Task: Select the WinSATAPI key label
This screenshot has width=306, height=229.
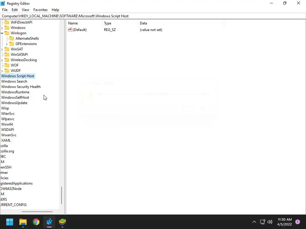Action: click(x=19, y=55)
